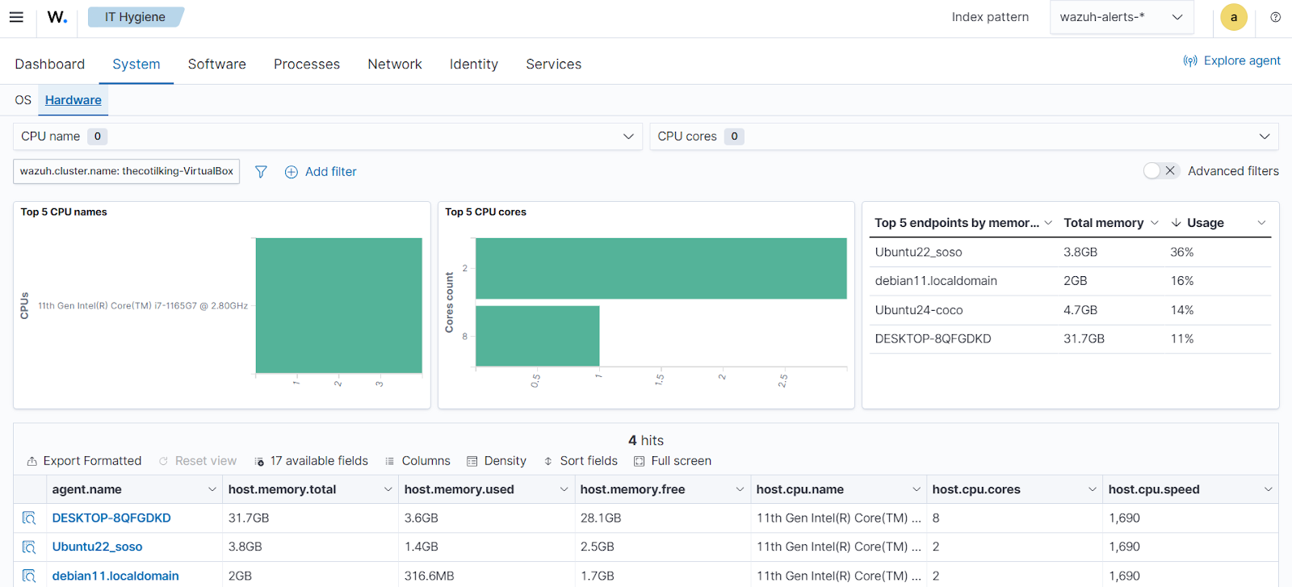Screen dimensions: 1292x587
Task: Open the hamburger navigation menu
Action: tap(16, 17)
